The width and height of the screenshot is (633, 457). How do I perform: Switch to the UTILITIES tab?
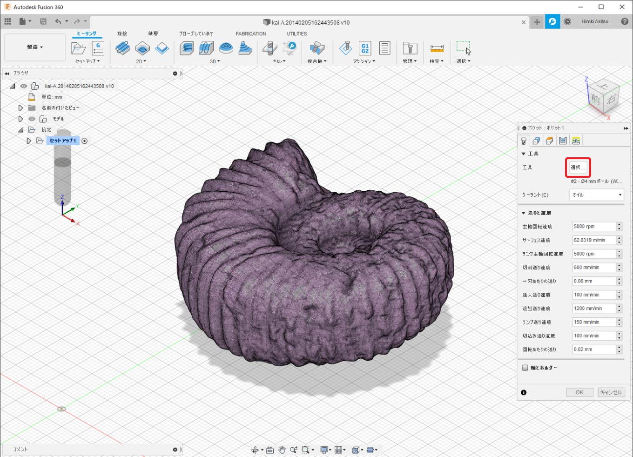(296, 34)
